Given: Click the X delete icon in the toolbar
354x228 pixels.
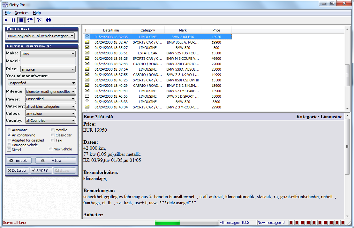Looking at the screenshot, I should 40,20.
